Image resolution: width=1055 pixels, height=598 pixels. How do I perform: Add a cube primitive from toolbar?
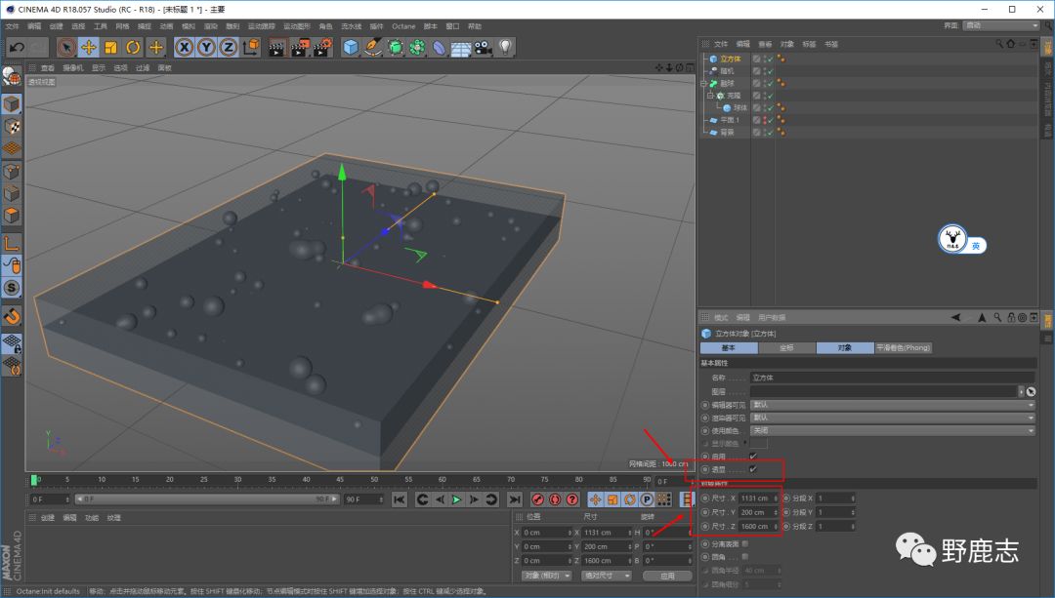(x=352, y=47)
